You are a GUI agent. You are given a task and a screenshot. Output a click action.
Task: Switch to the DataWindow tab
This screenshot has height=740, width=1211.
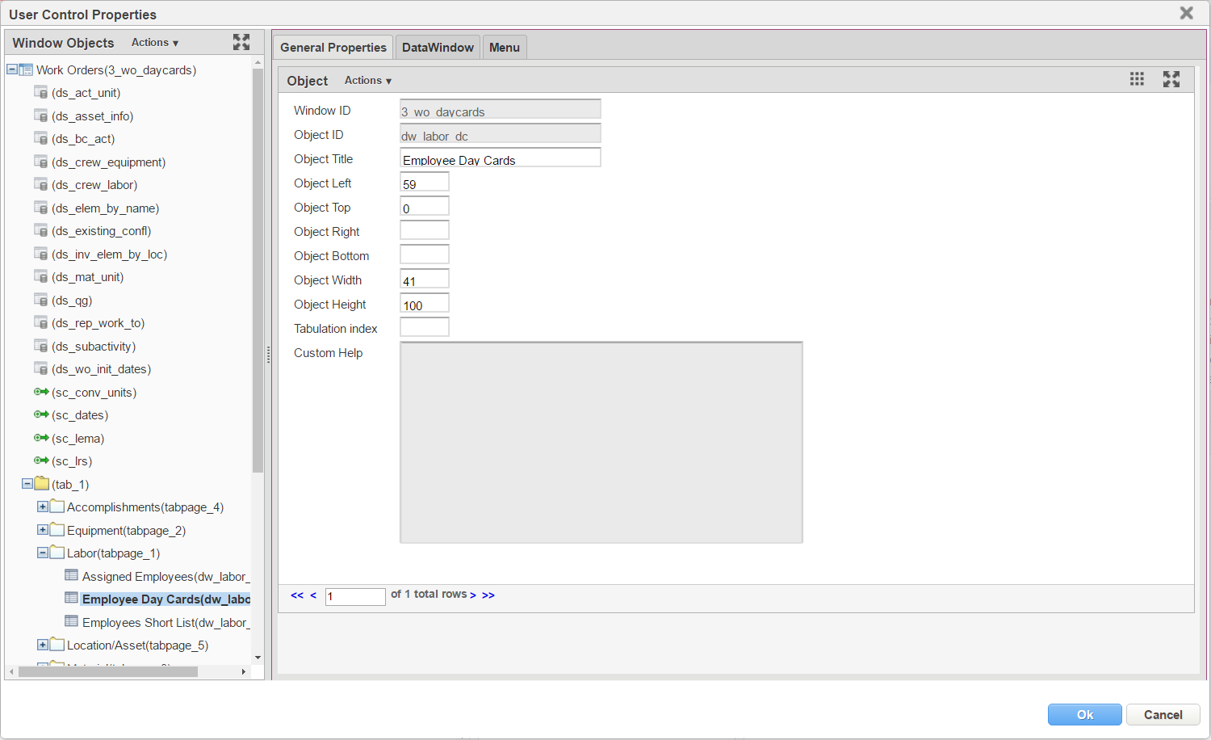[438, 48]
